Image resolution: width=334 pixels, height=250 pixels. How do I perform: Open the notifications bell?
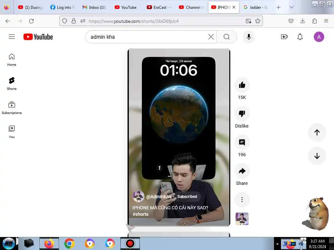click(300, 37)
